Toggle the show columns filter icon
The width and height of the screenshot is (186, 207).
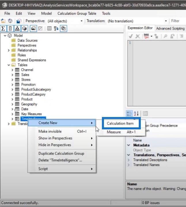[x=10, y=28]
